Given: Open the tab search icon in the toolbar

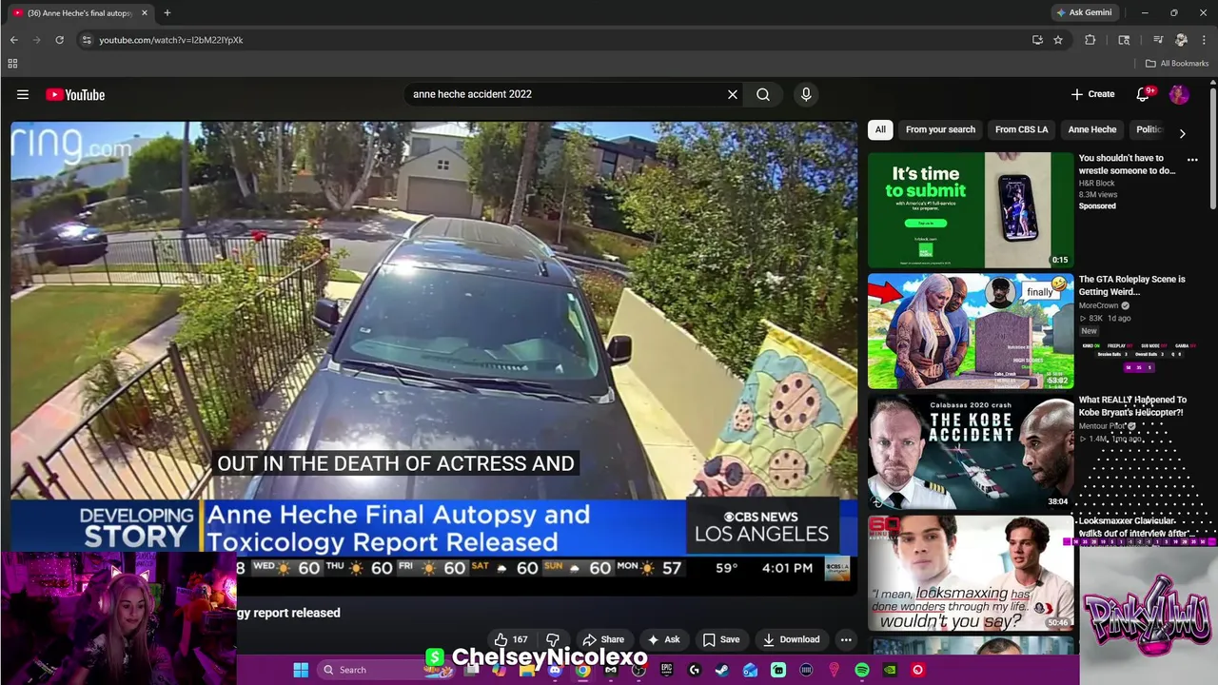Looking at the screenshot, I should (1124, 40).
